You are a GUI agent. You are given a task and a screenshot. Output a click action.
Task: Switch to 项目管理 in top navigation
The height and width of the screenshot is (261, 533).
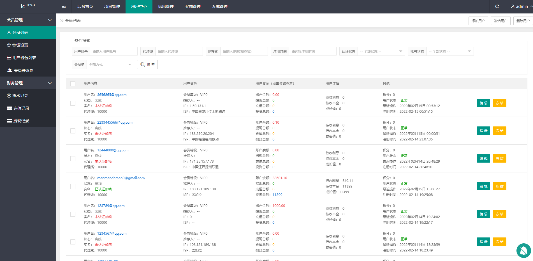(x=112, y=6)
